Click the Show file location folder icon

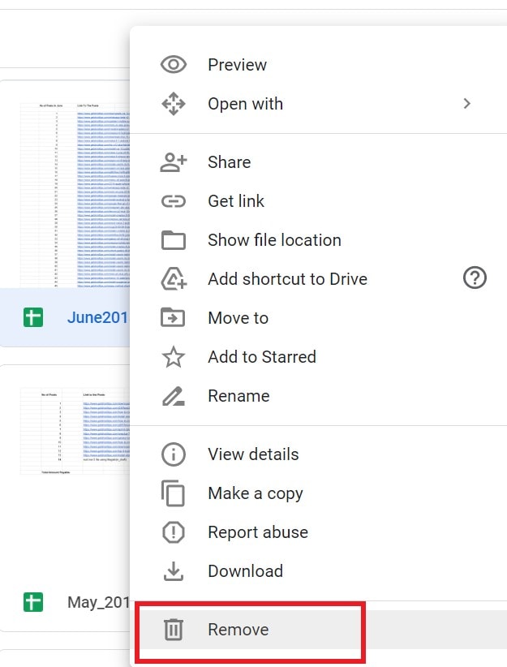pyautogui.click(x=174, y=239)
